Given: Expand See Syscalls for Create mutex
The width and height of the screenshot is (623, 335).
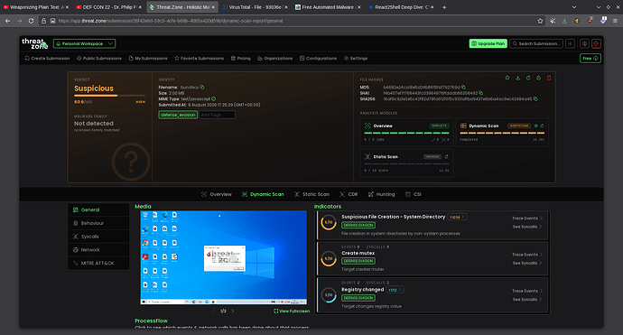Looking at the screenshot, I should (527, 263).
